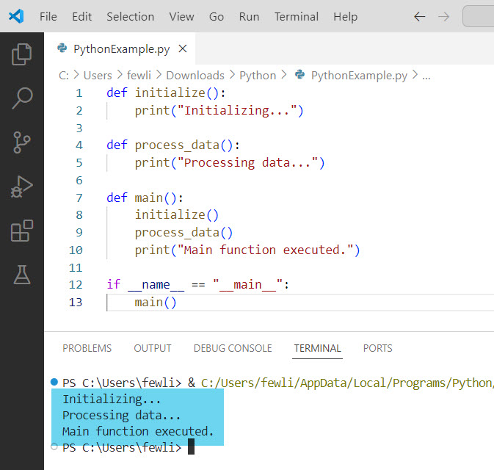Click the VS Code logo icon

pyautogui.click(x=16, y=16)
